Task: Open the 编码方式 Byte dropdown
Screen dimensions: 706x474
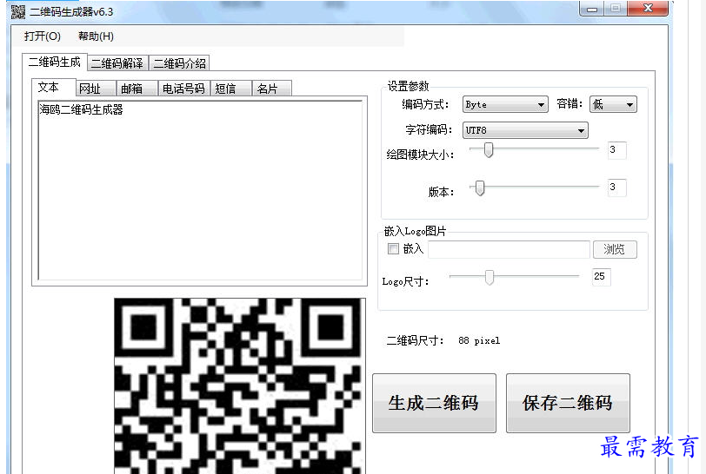Action: 505,104
